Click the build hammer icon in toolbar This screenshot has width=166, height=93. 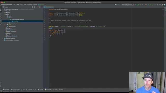(119, 5)
